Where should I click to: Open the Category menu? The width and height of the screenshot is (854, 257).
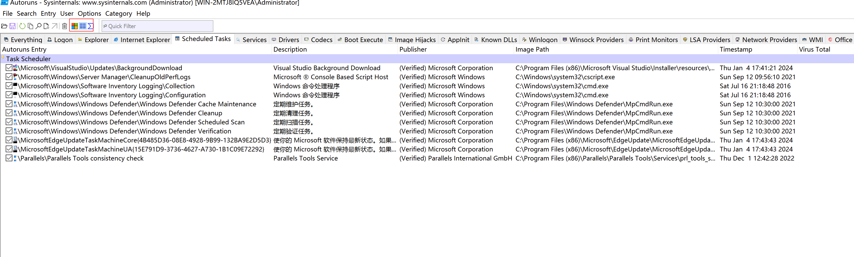118,14
